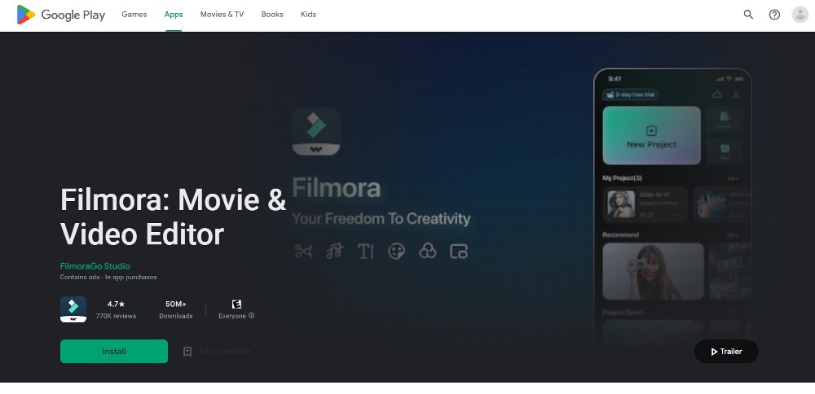Select the Apps tab

174,15
